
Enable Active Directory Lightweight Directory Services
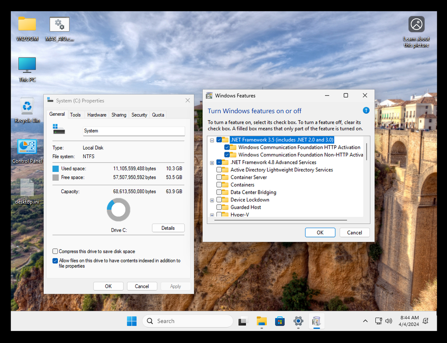tap(219, 170)
